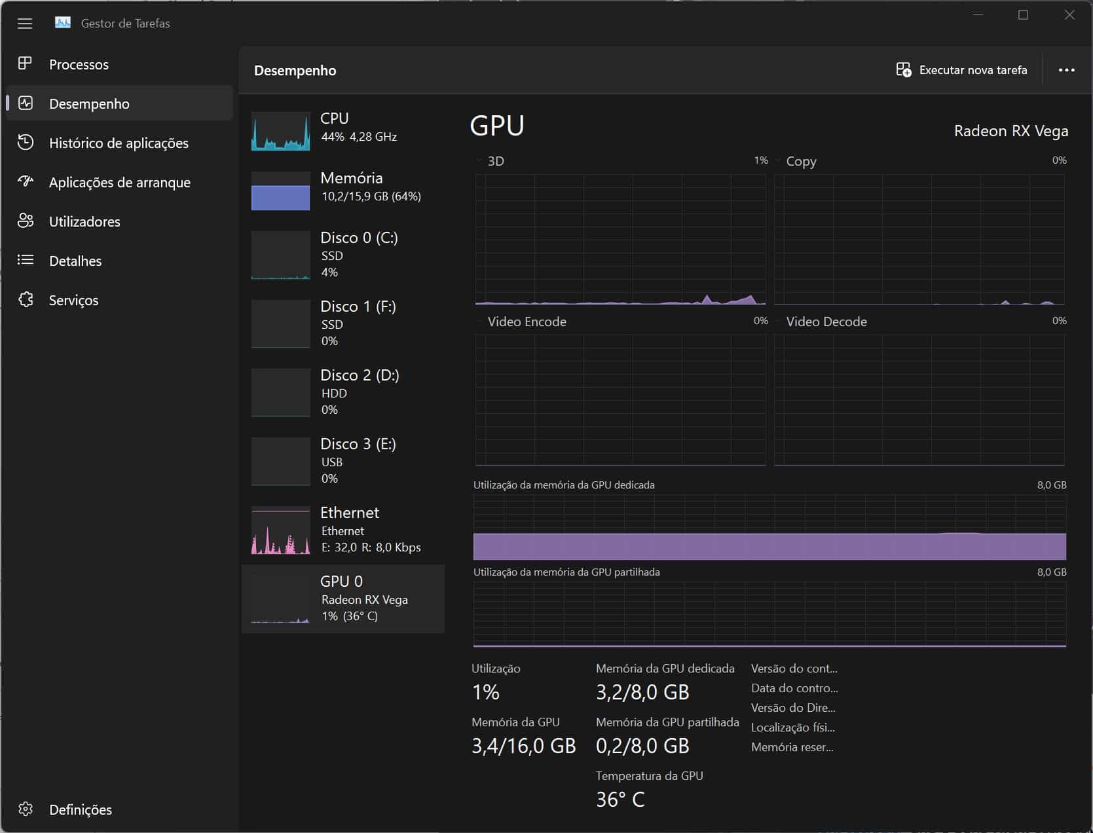Select Disco 0 (C:) performance entry

click(x=343, y=255)
